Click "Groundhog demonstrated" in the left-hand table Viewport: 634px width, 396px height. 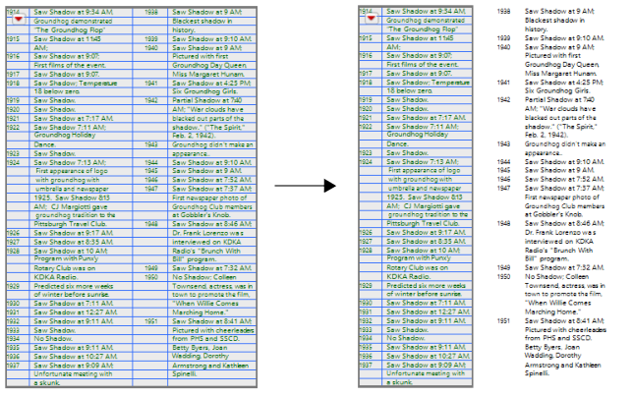pyautogui.click(x=73, y=21)
